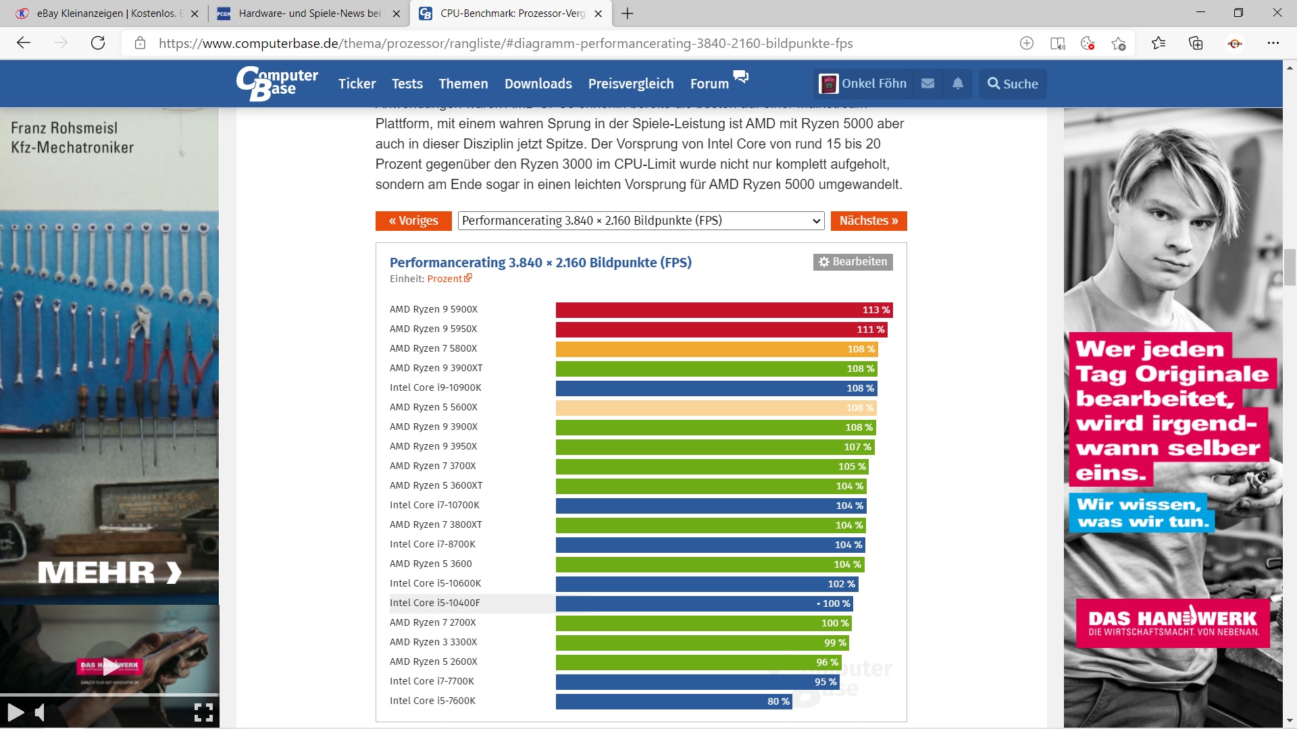Click the forum speech bubble icon
This screenshot has height=729, width=1297.
[741, 76]
